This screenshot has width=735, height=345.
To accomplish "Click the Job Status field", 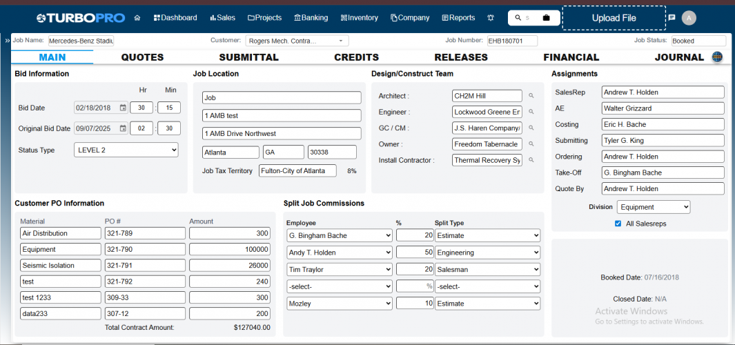I will pyautogui.click(x=697, y=41).
